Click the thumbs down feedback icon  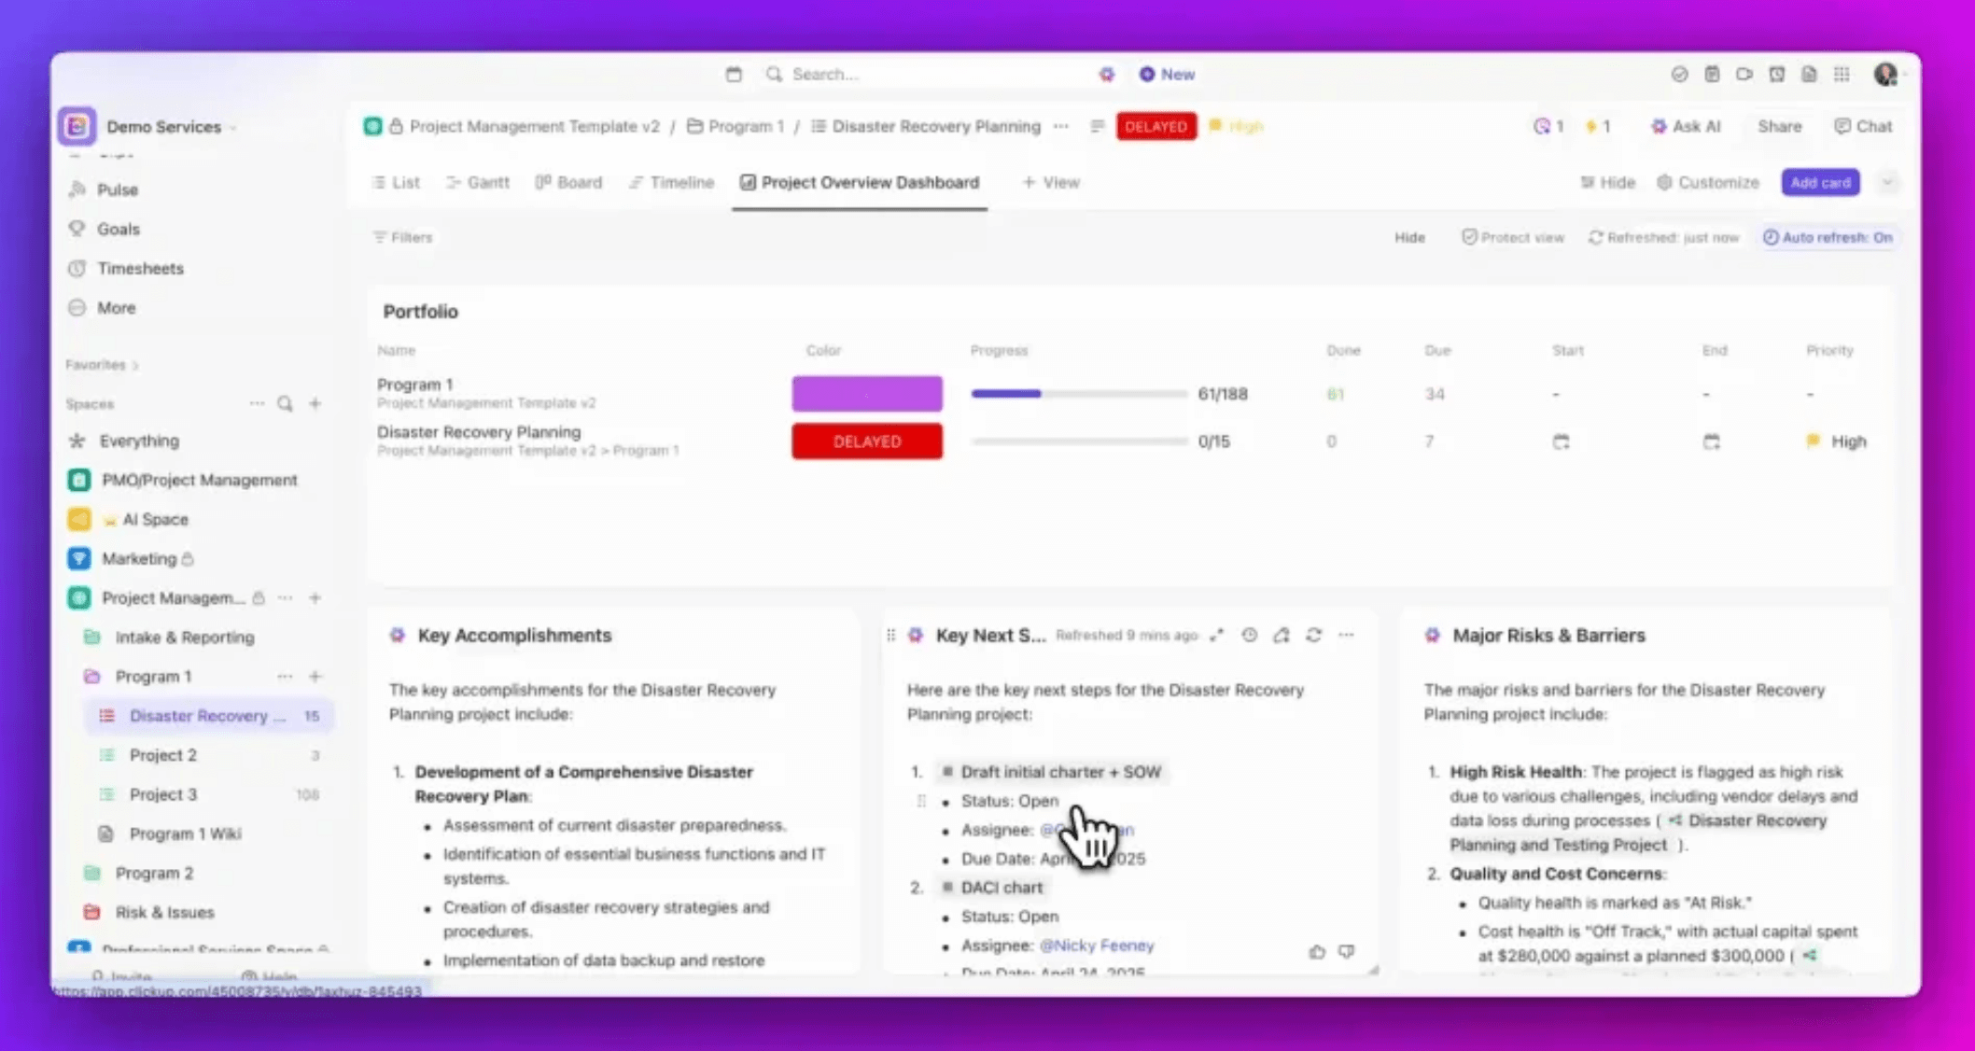pyautogui.click(x=1346, y=951)
